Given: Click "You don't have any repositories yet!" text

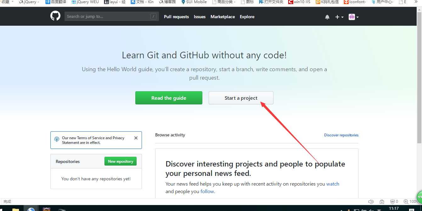Looking at the screenshot, I should 96,179.
